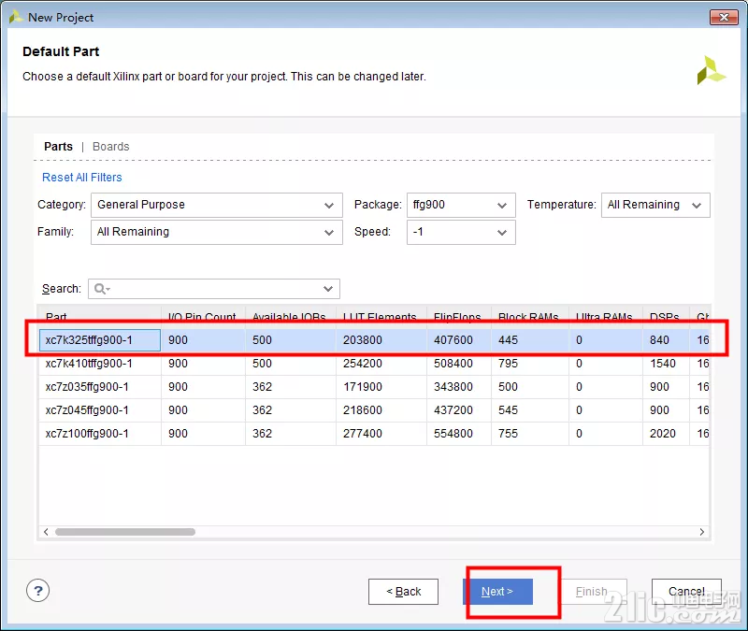748x631 pixels.
Task: Click Block RAMs value 445
Action: click(x=508, y=340)
